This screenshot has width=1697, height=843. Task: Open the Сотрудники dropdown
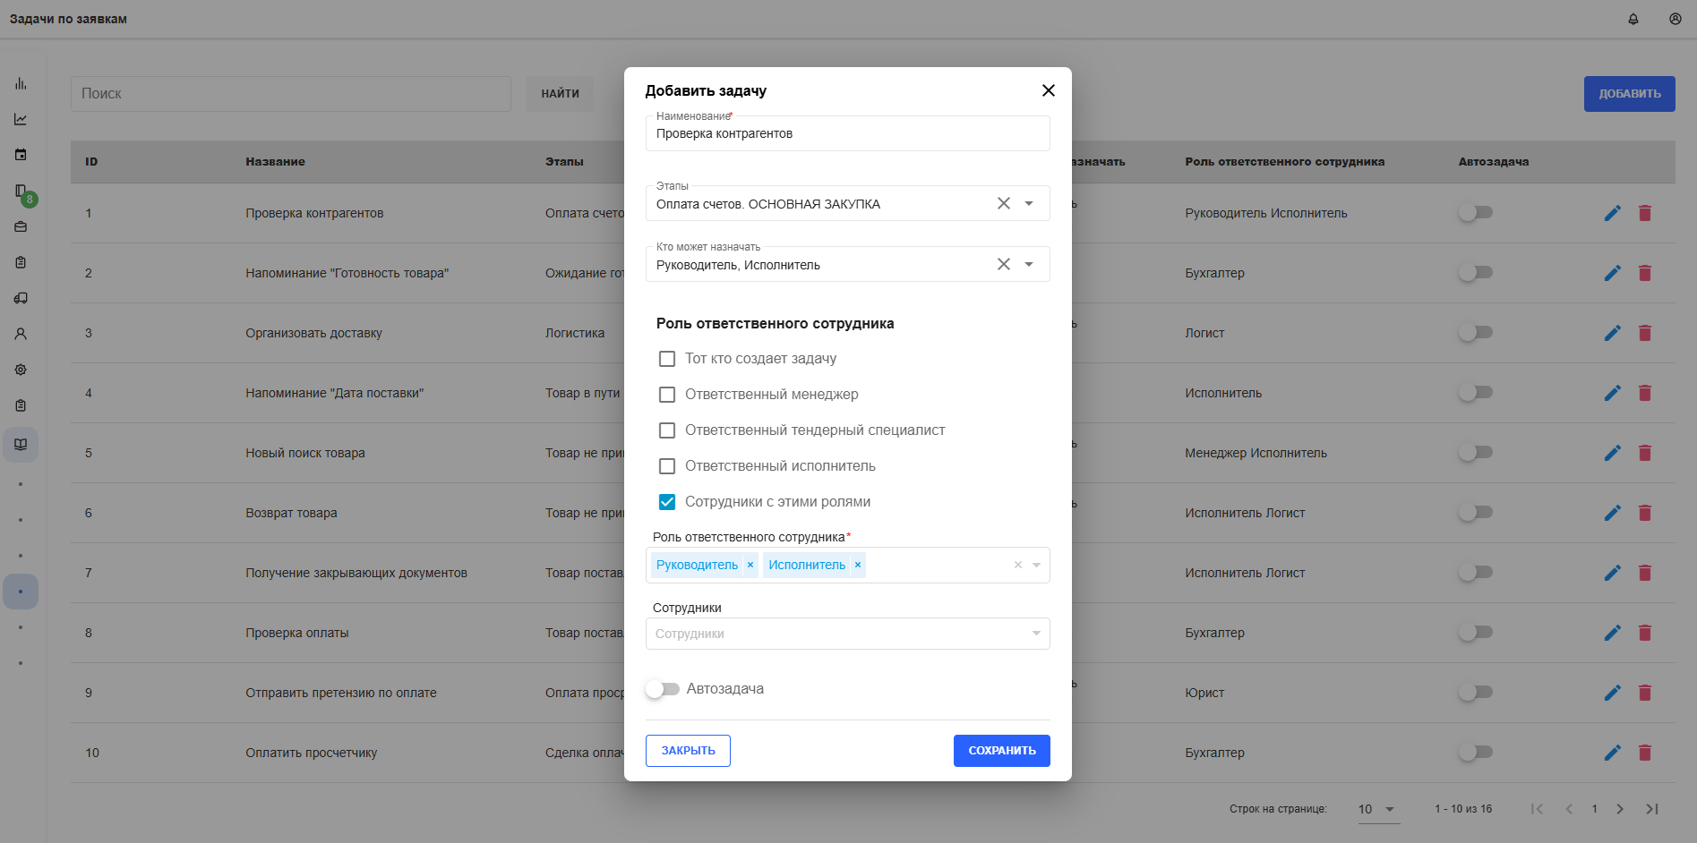[847, 634]
